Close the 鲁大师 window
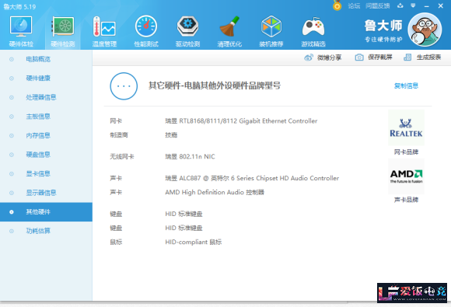Image resolution: width=451 pixels, height=307 pixels. 441,5
